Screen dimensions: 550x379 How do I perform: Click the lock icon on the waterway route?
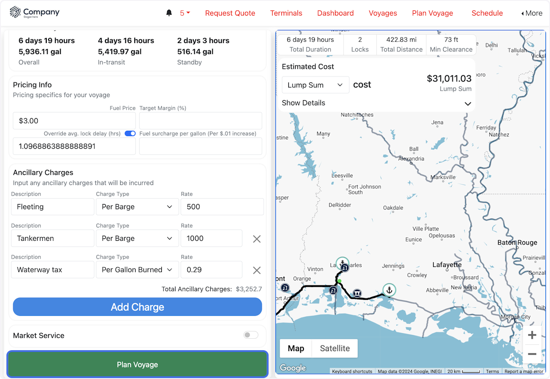[357, 292]
